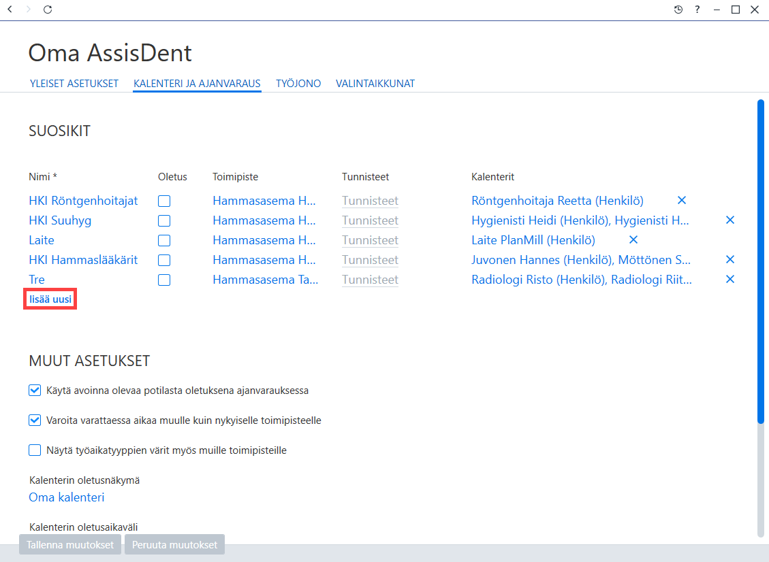Click the Tunnisteet field in Laite row
The image size is (769, 562).
click(371, 240)
